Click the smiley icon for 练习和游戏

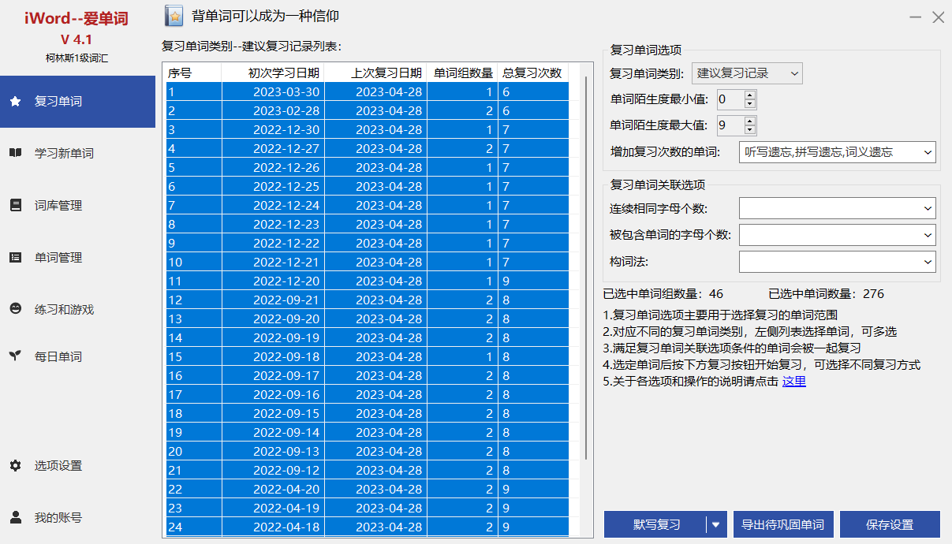pos(15,309)
